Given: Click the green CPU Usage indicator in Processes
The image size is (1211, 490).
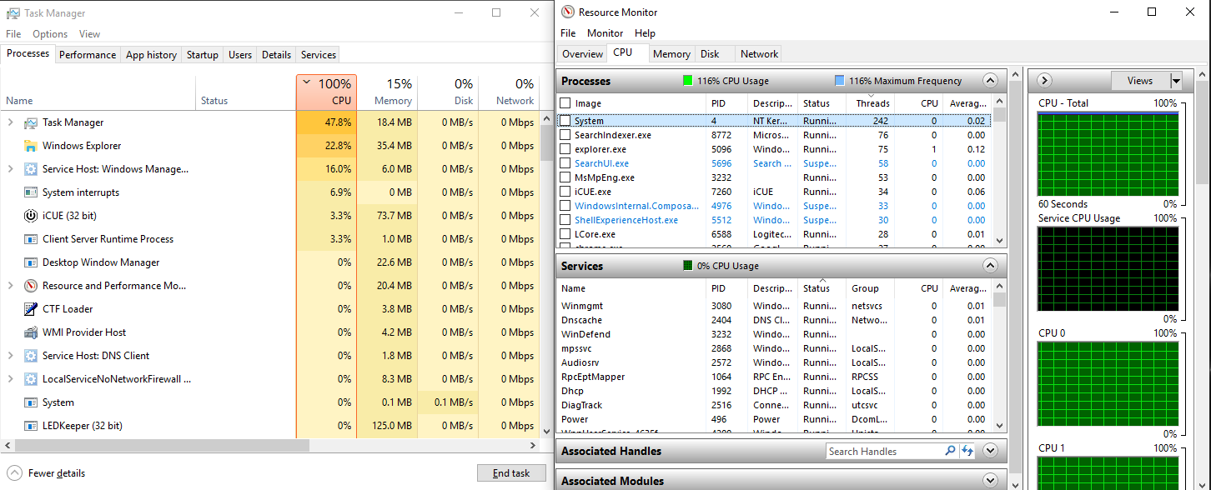Looking at the screenshot, I should click(x=688, y=81).
